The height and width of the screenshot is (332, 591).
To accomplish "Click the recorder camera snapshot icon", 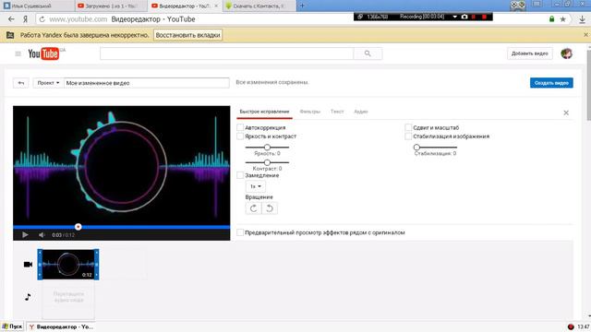I will tap(464, 17).
